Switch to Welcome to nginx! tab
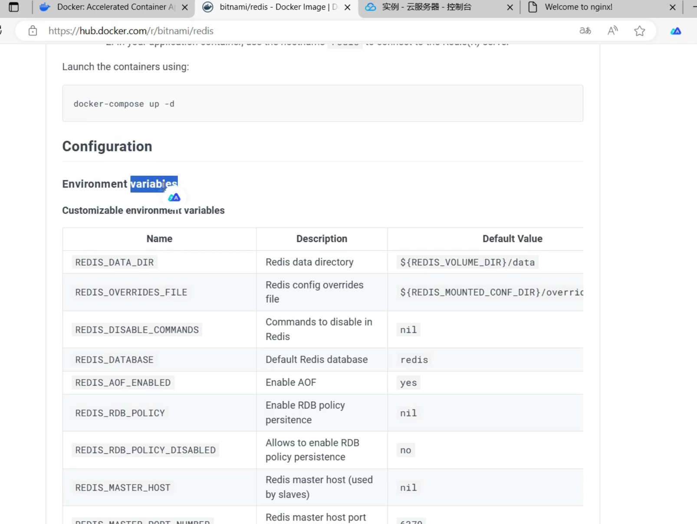The height and width of the screenshot is (524, 697). pos(579,7)
